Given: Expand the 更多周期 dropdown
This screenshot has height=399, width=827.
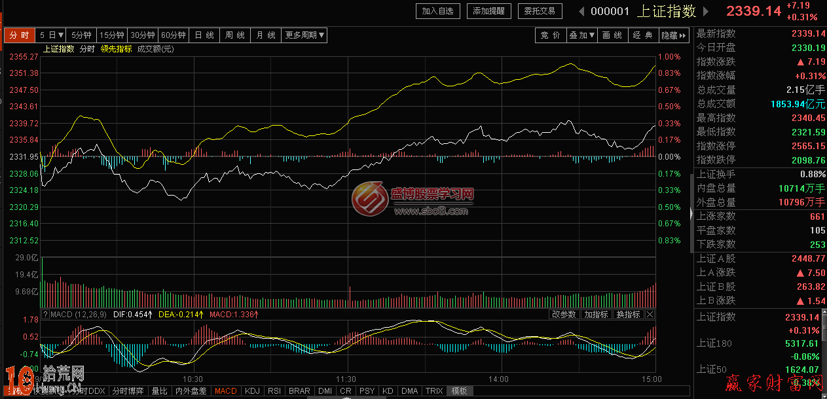Looking at the screenshot, I should tap(305, 35).
